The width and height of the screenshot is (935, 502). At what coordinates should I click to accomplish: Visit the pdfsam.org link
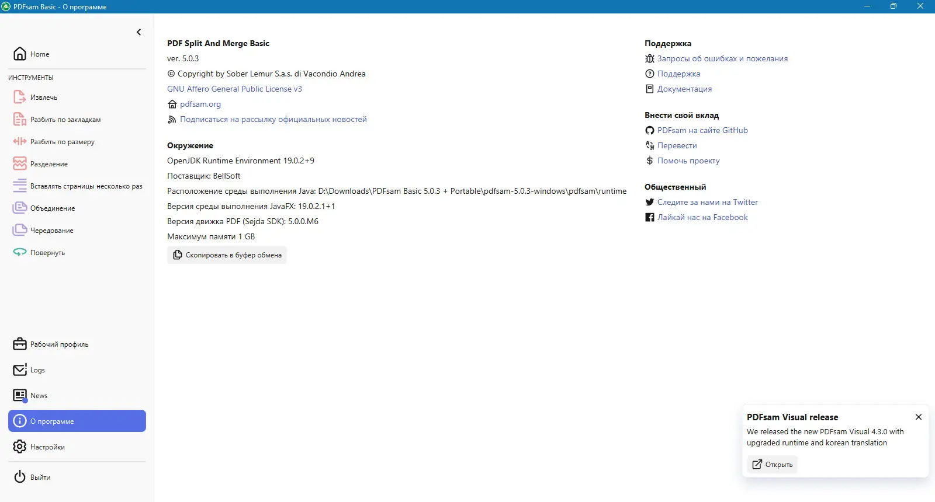200,104
